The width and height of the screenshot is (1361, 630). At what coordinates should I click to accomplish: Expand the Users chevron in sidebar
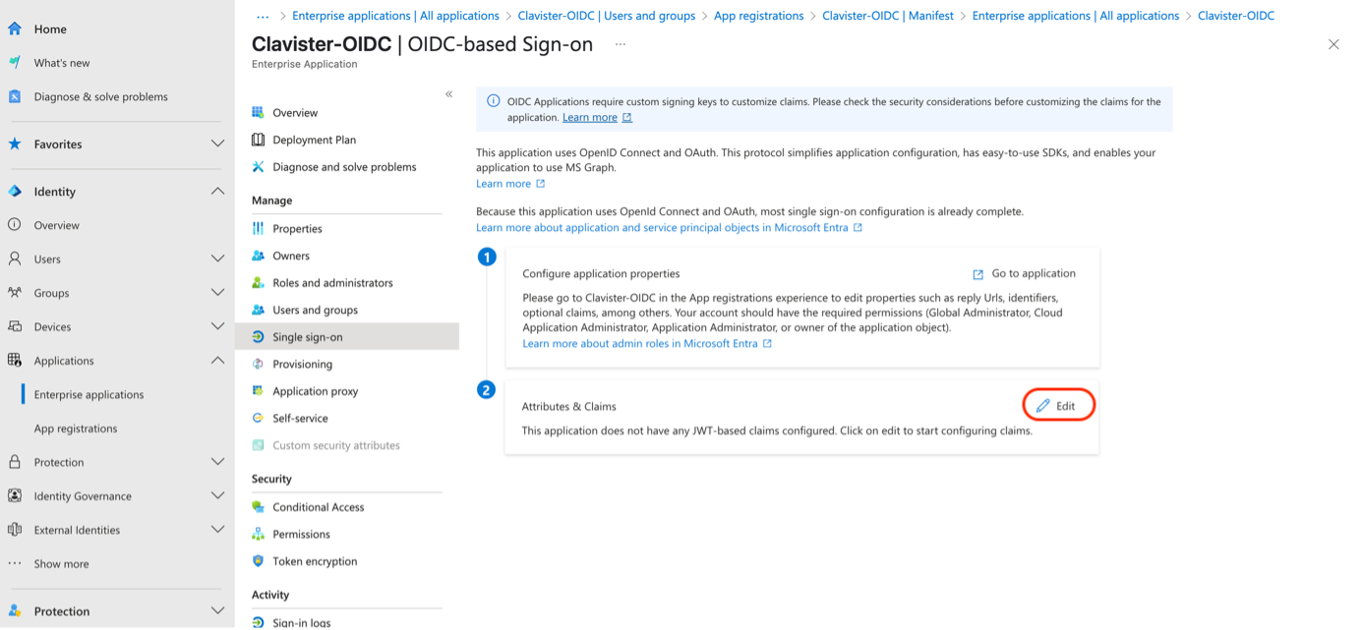217,259
